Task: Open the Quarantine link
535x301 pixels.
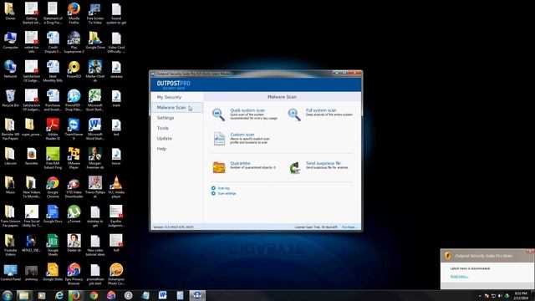Action: (240, 163)
